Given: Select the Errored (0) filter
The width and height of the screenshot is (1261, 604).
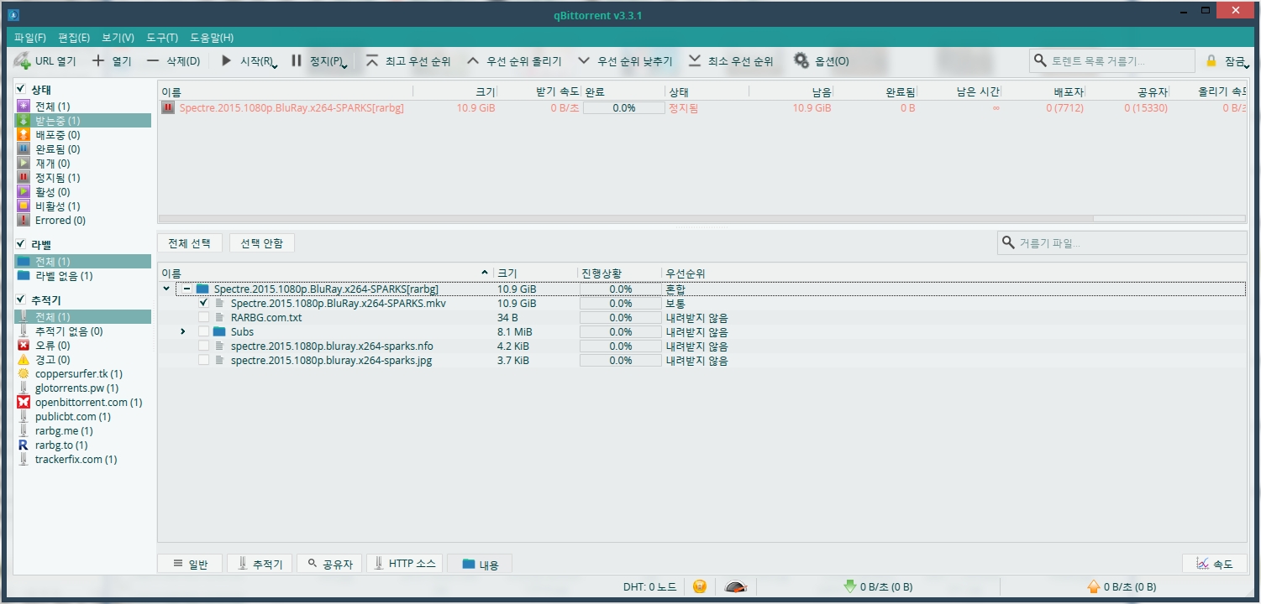Looking at the screenshot, I should [82, 220].
